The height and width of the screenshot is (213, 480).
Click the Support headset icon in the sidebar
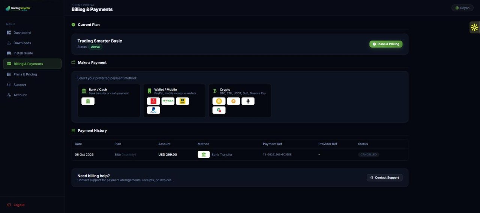tap(9, 85)
